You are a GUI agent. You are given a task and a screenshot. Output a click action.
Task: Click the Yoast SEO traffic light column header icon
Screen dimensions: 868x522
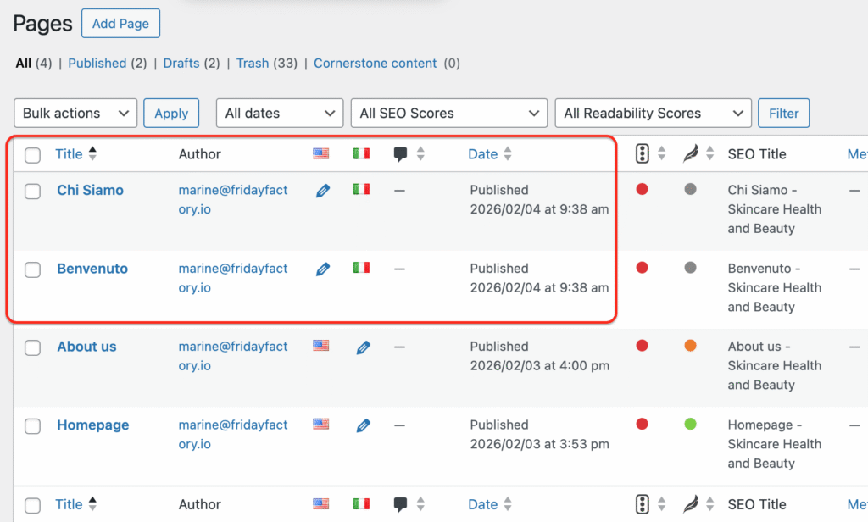point(643,153)
